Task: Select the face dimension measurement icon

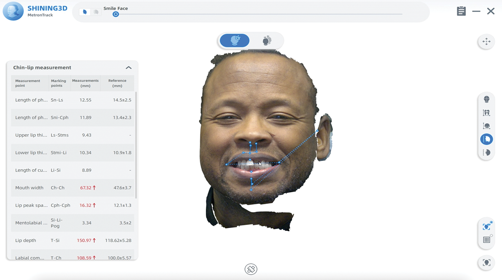Action: click(486, 126)
